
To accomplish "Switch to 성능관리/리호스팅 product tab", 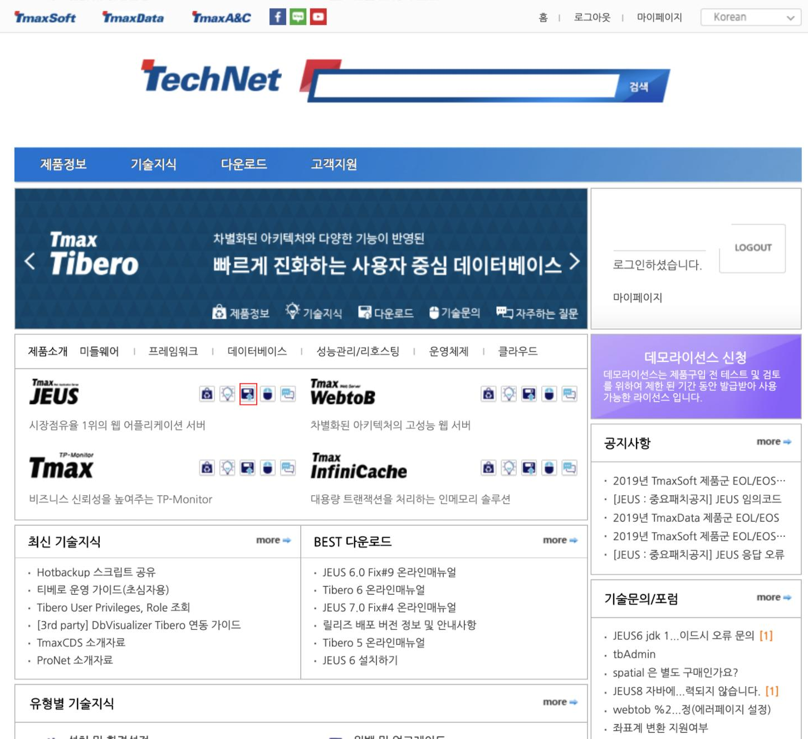I will [x=358, y=351].
